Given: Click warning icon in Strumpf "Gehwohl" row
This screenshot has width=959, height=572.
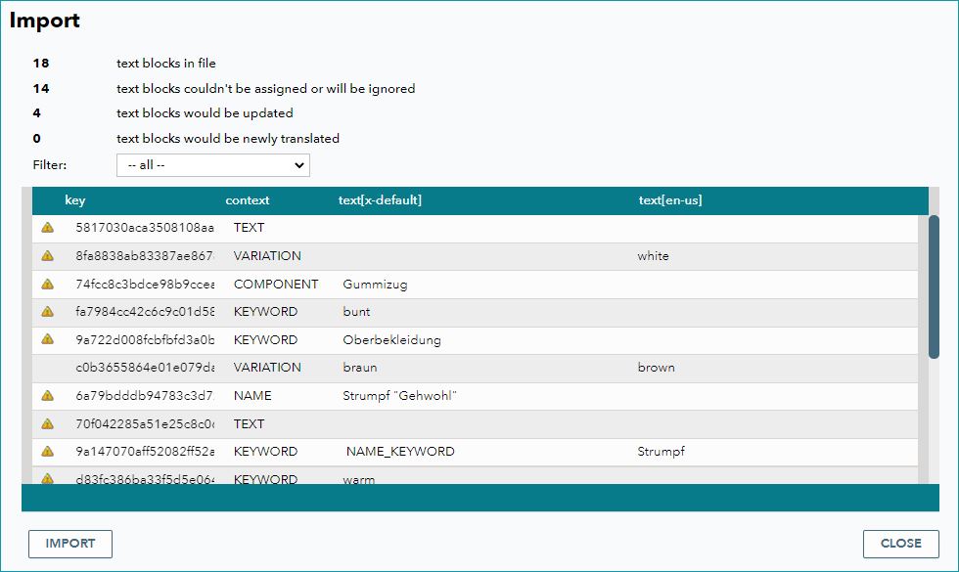Looking at the screenshot, I should coord(47,396).
